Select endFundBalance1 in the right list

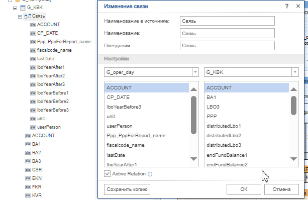point(247,155)
